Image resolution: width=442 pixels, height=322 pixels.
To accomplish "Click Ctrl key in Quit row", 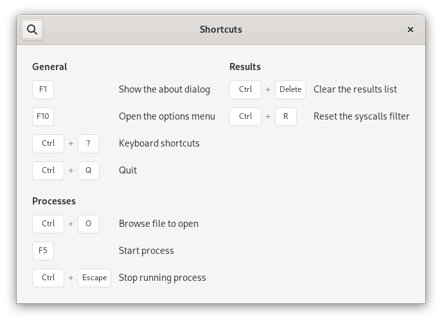I will [48, 170].
